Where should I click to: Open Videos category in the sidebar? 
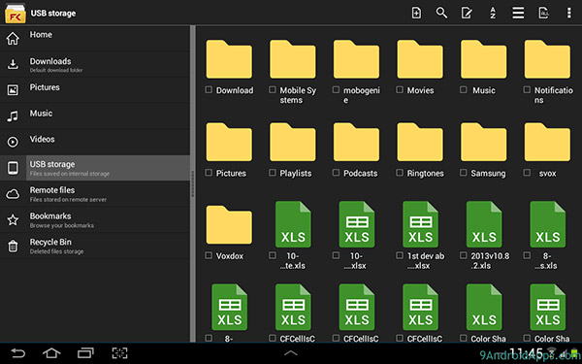95,142
